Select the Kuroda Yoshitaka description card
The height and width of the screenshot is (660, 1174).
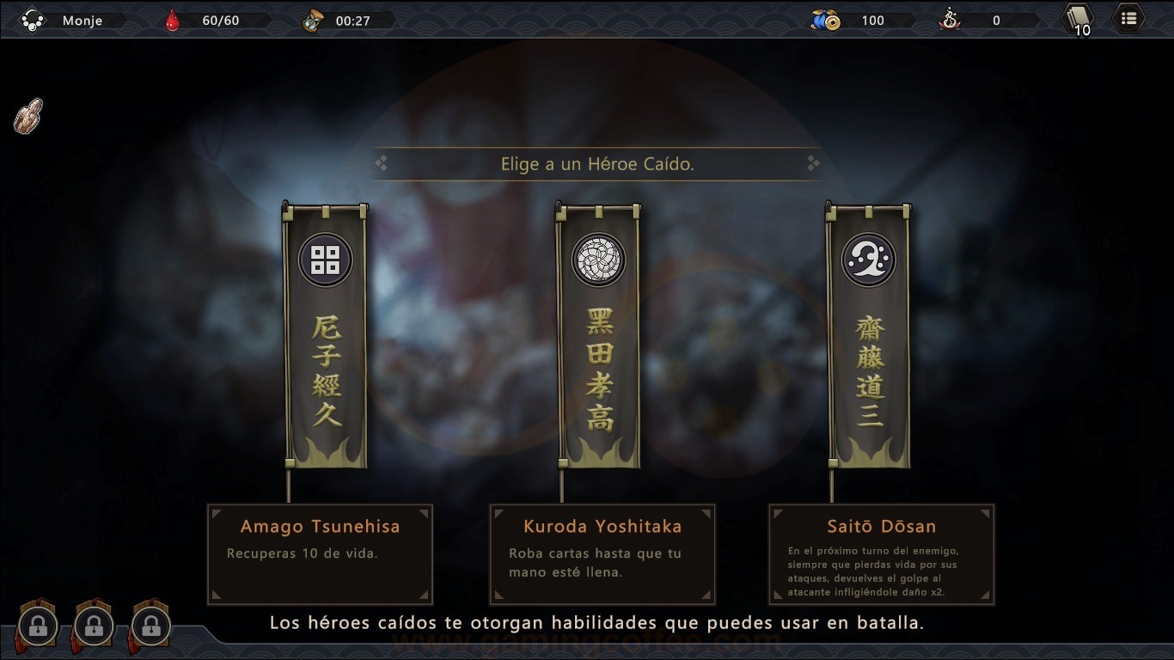point(602,554)
